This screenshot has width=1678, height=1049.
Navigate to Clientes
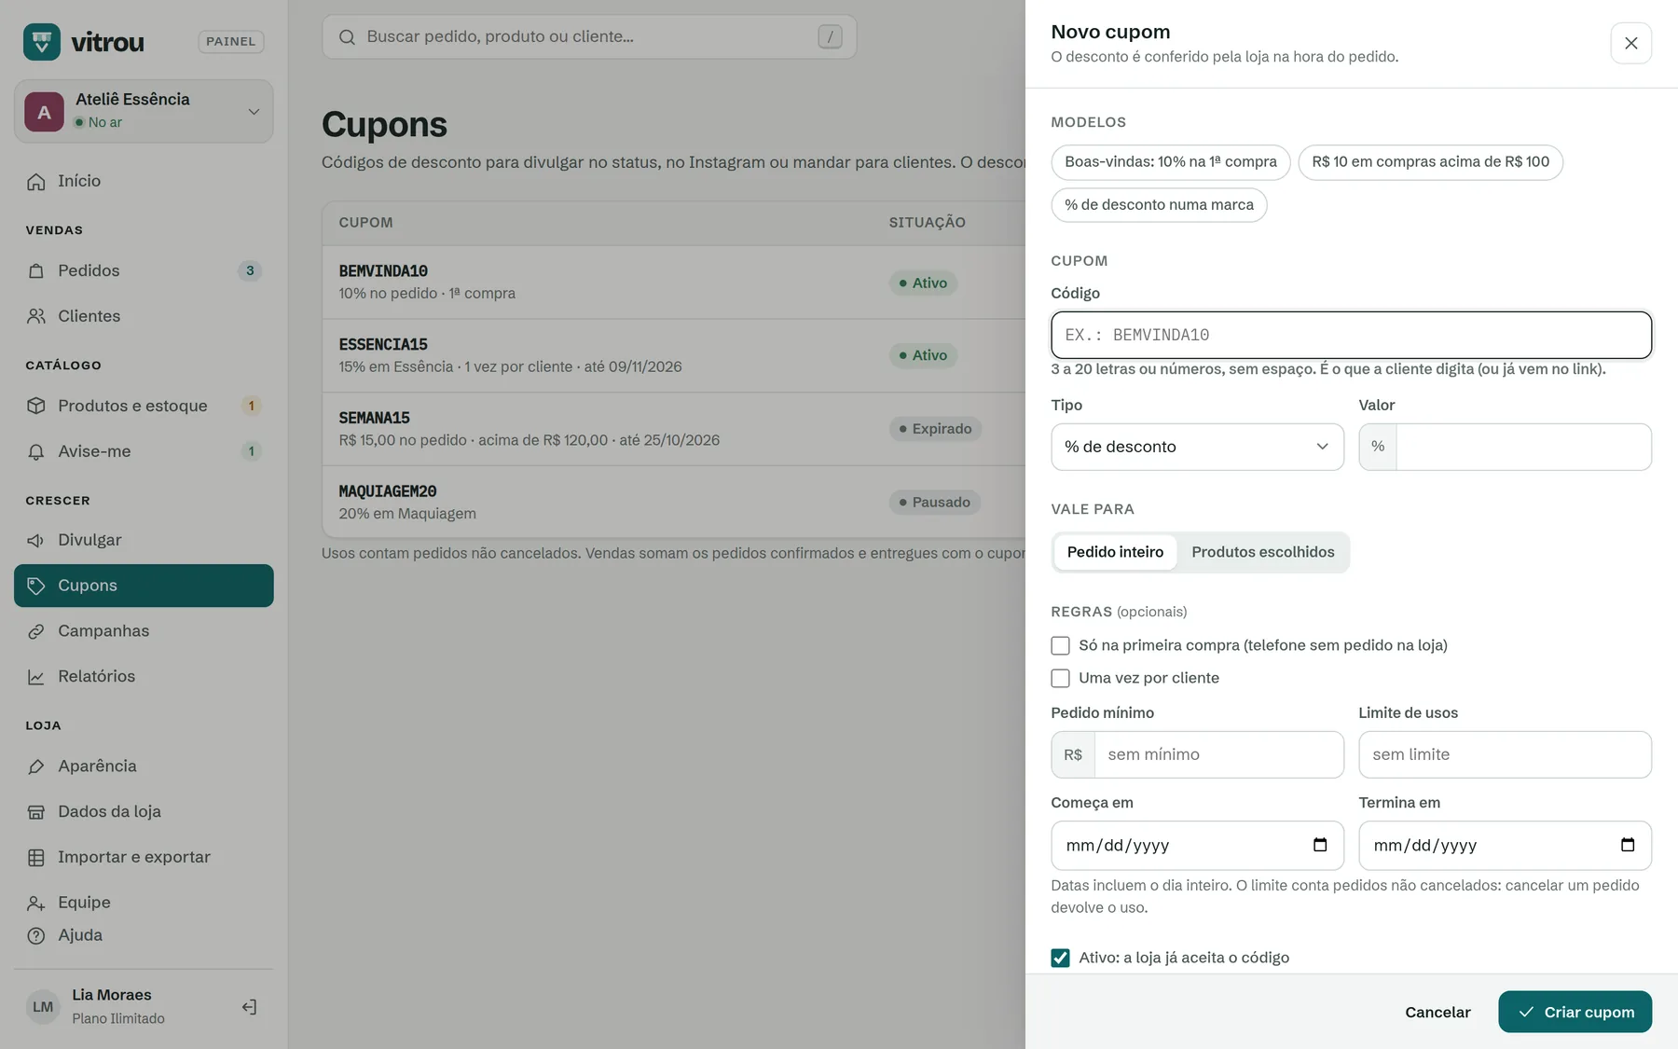[144, 316]
